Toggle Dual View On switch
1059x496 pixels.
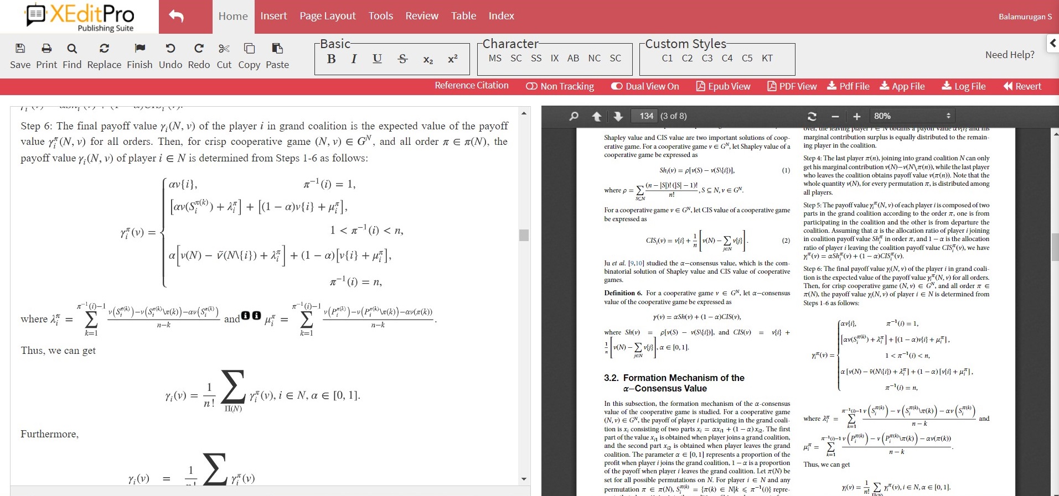[x=617, y=86]
